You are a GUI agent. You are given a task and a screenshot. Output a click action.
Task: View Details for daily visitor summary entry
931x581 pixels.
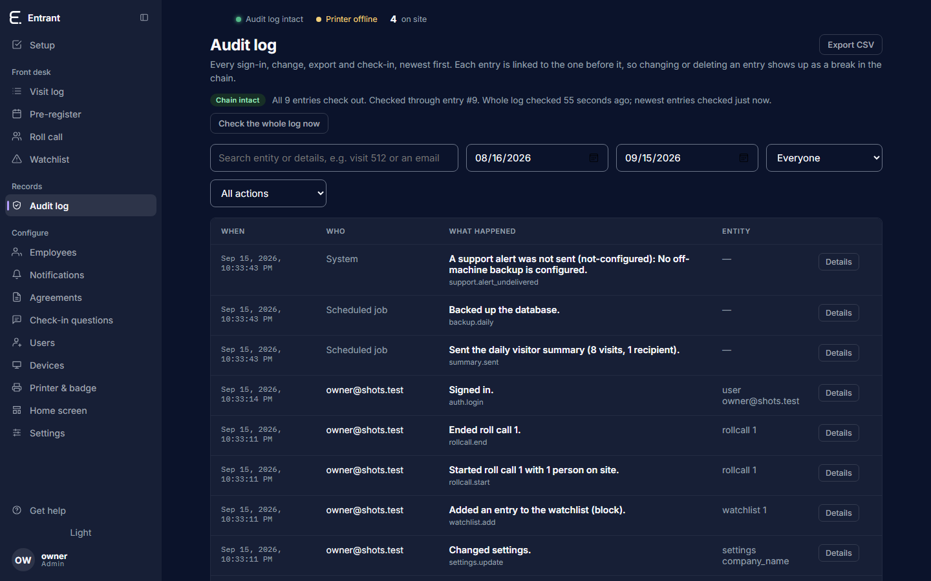click(839, 352)
